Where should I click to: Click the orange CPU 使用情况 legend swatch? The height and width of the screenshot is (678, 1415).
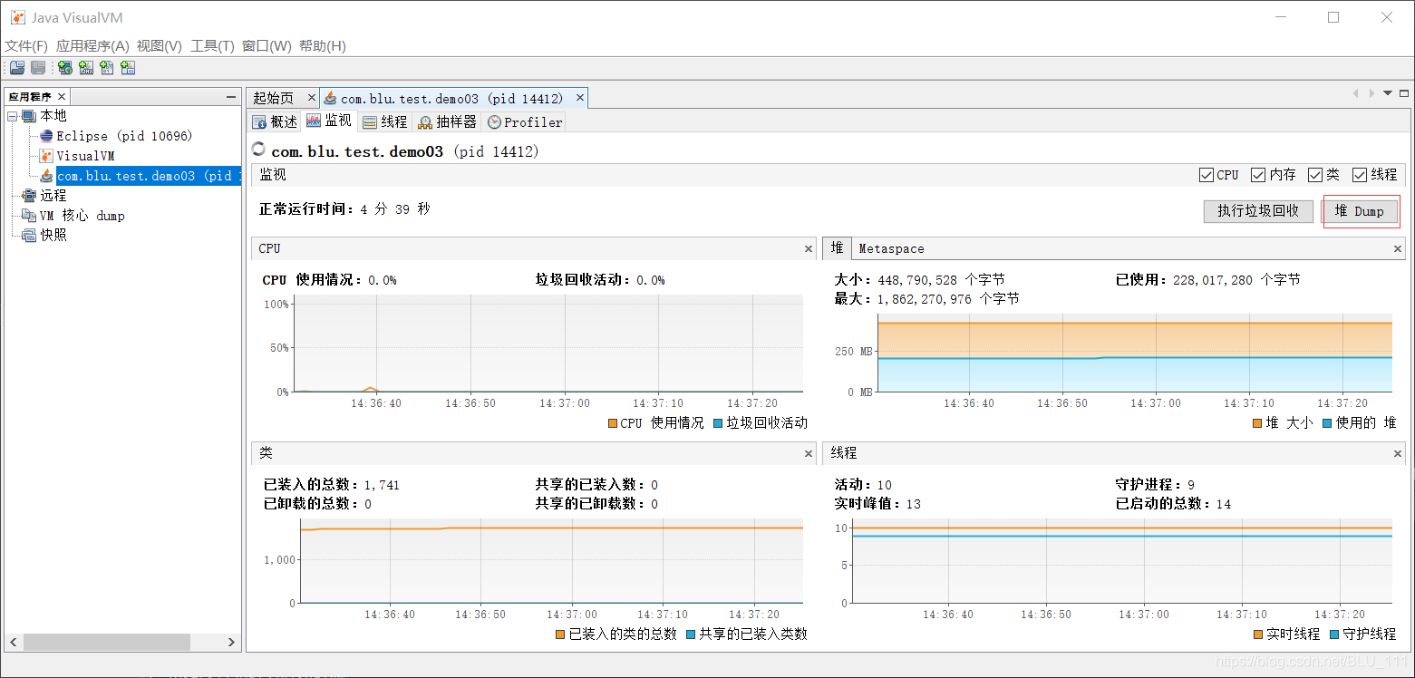point(613,423)
